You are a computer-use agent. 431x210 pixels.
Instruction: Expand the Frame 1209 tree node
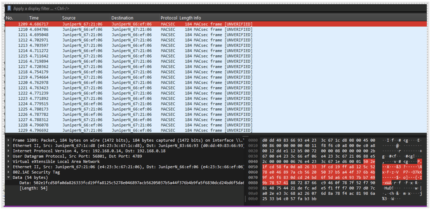(x=9, y=140)
